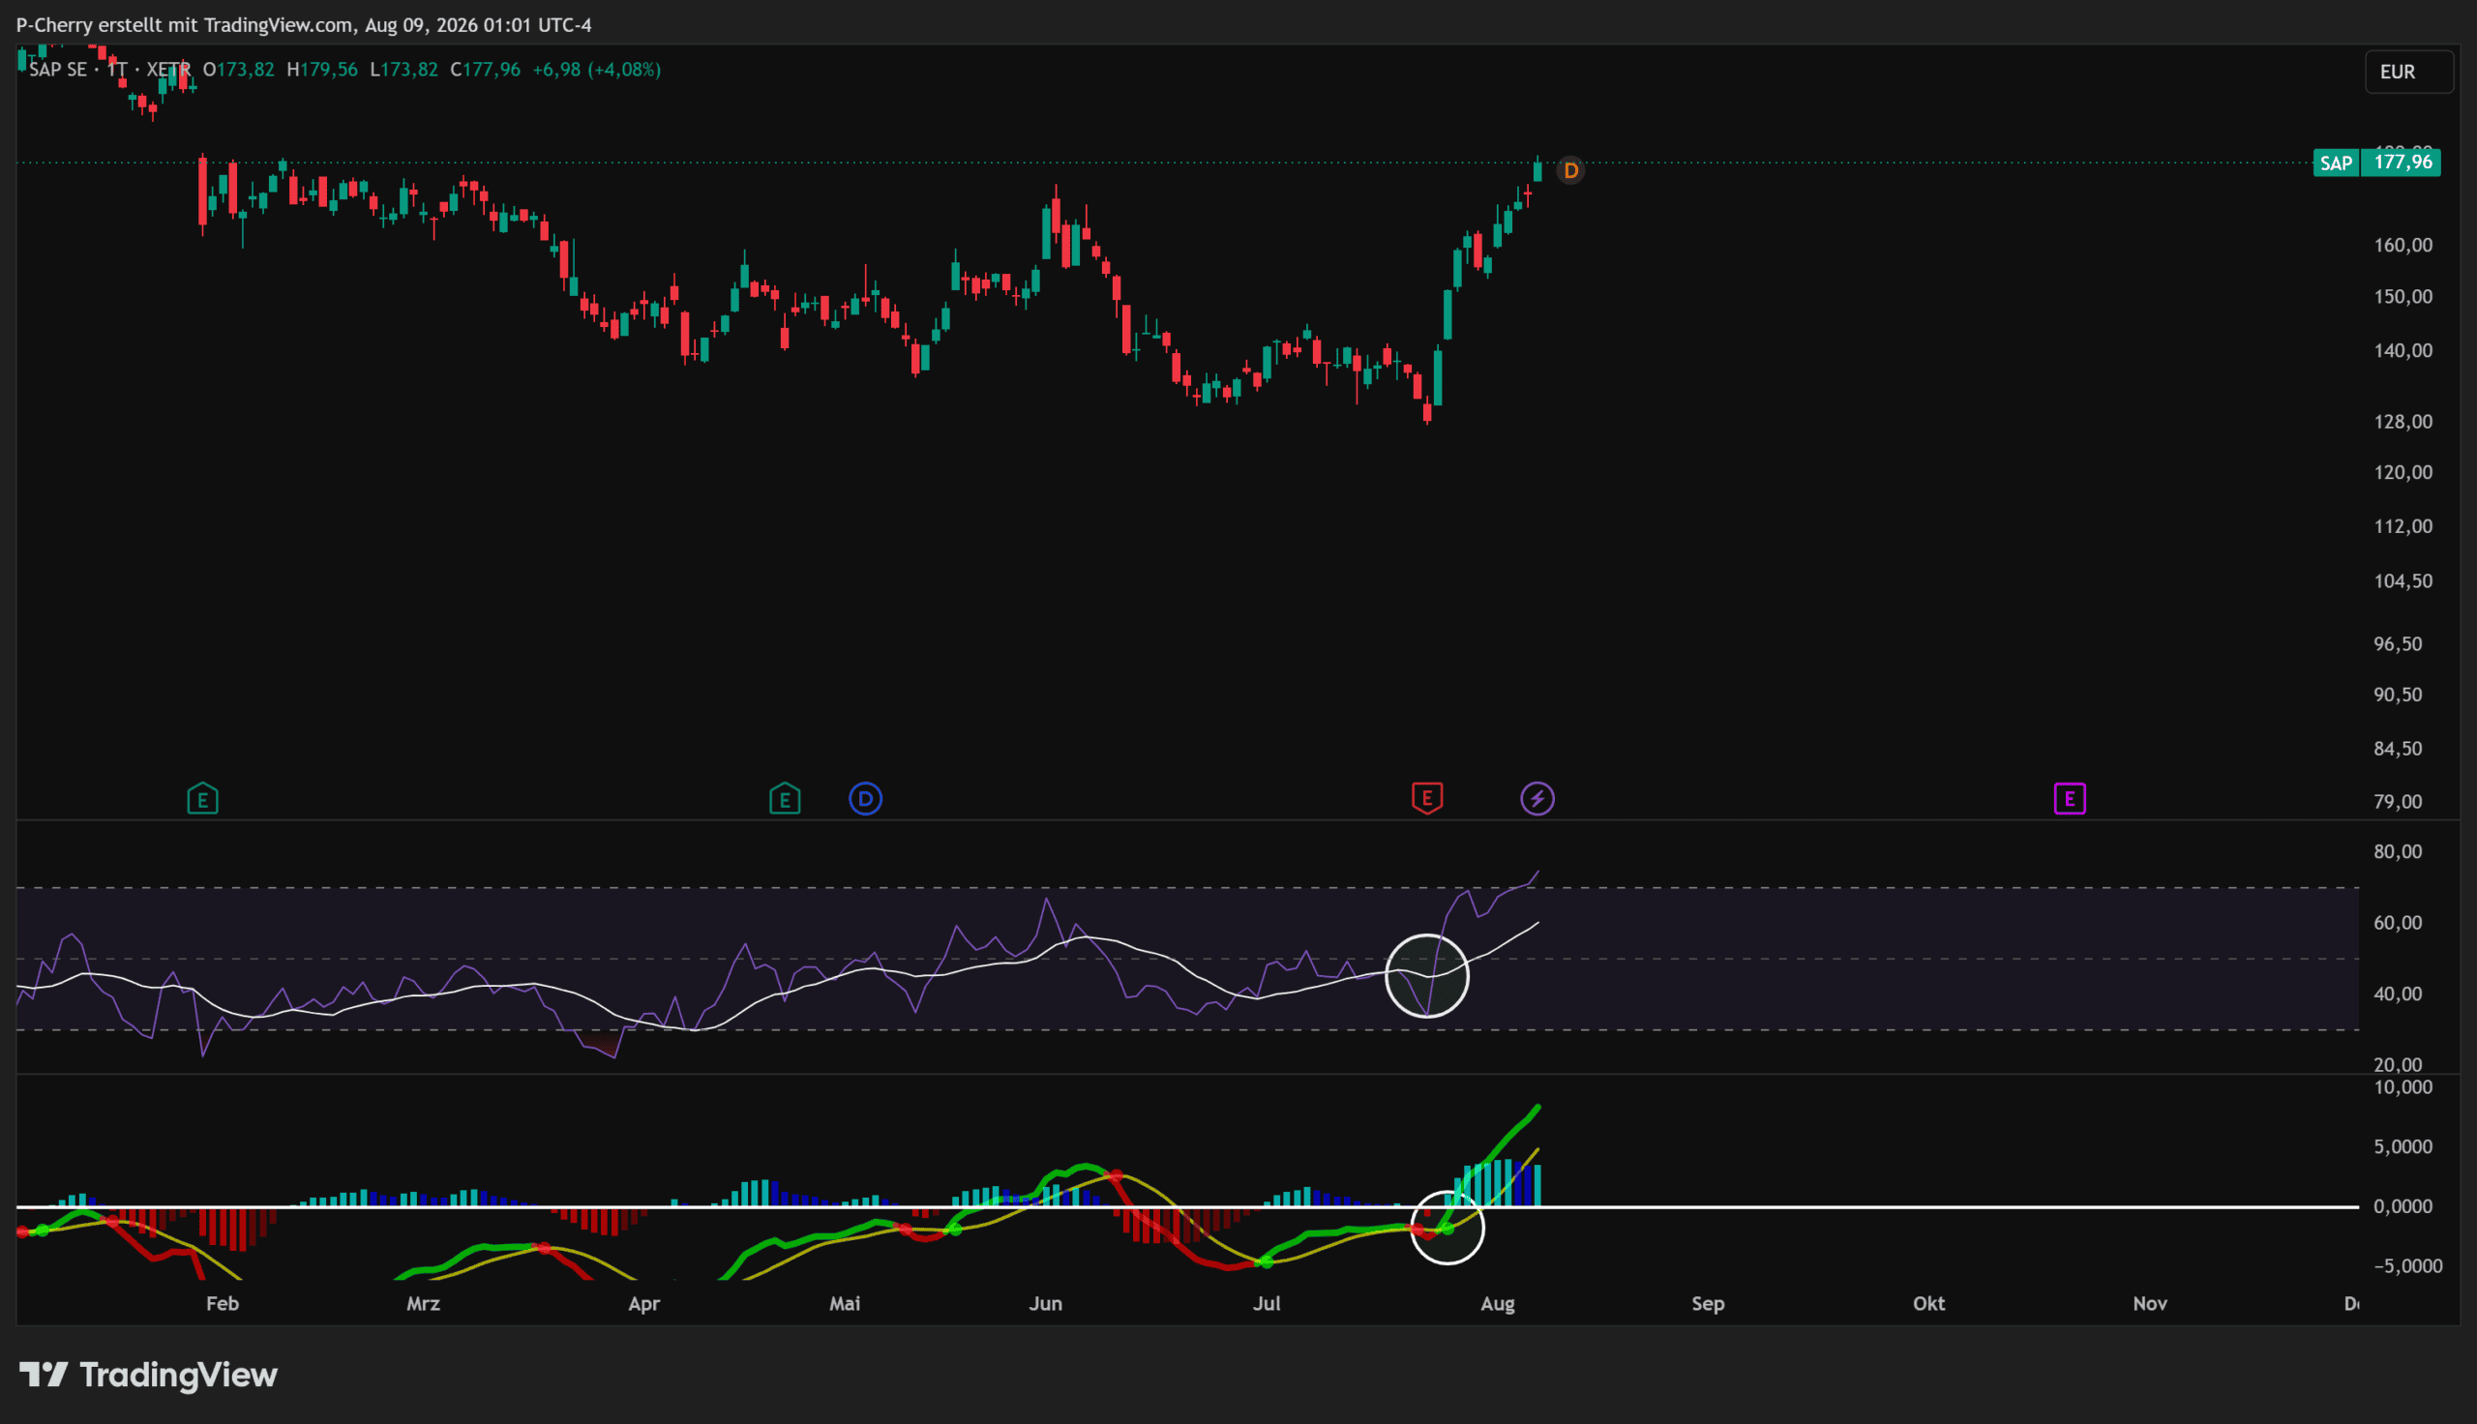Click the header text 'P-Cherry erstellt mit TradingView.com'
This screenshot has width=2477, height=1424.
click(x=185, y=25)
